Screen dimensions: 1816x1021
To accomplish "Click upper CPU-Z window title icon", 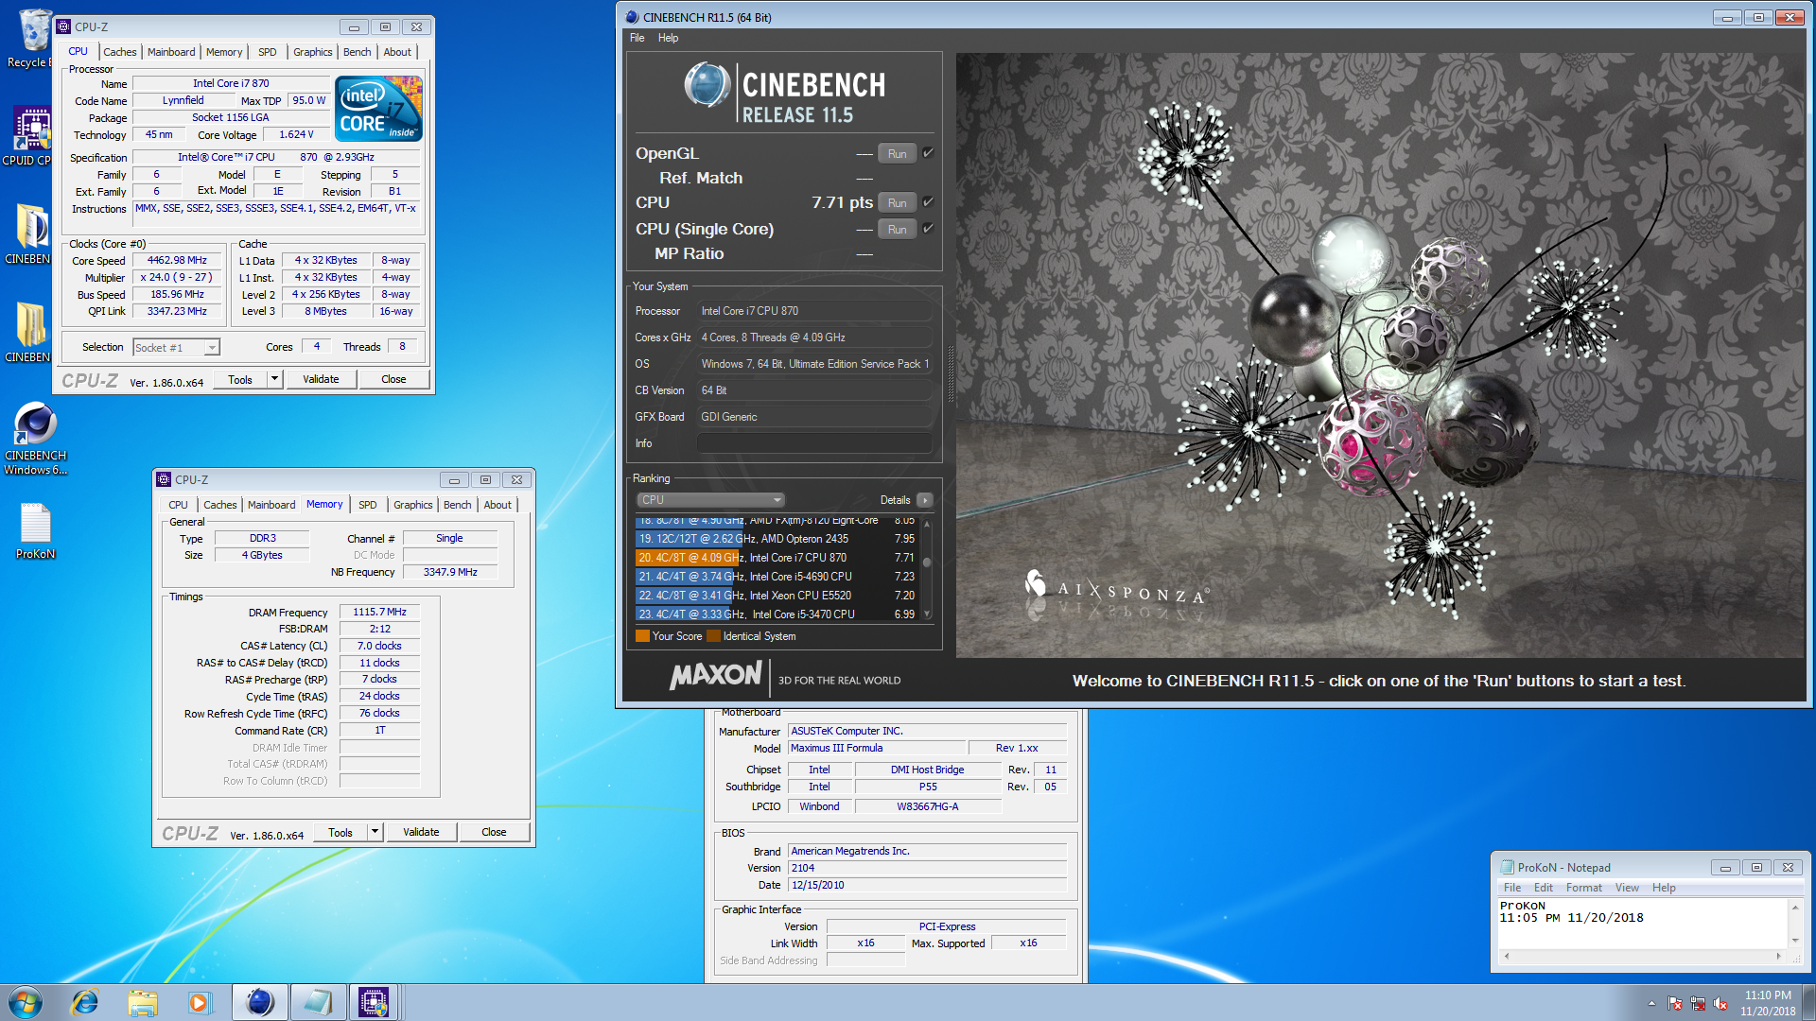I will [x=64, y=26].
